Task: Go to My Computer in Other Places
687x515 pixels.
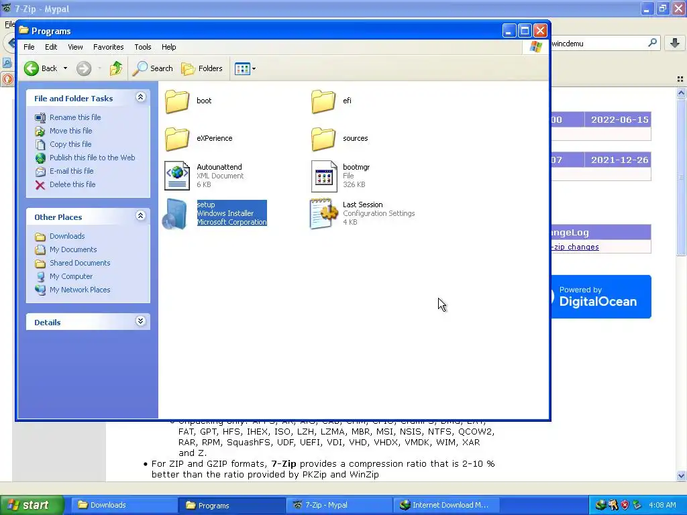Action: (71, 276)
